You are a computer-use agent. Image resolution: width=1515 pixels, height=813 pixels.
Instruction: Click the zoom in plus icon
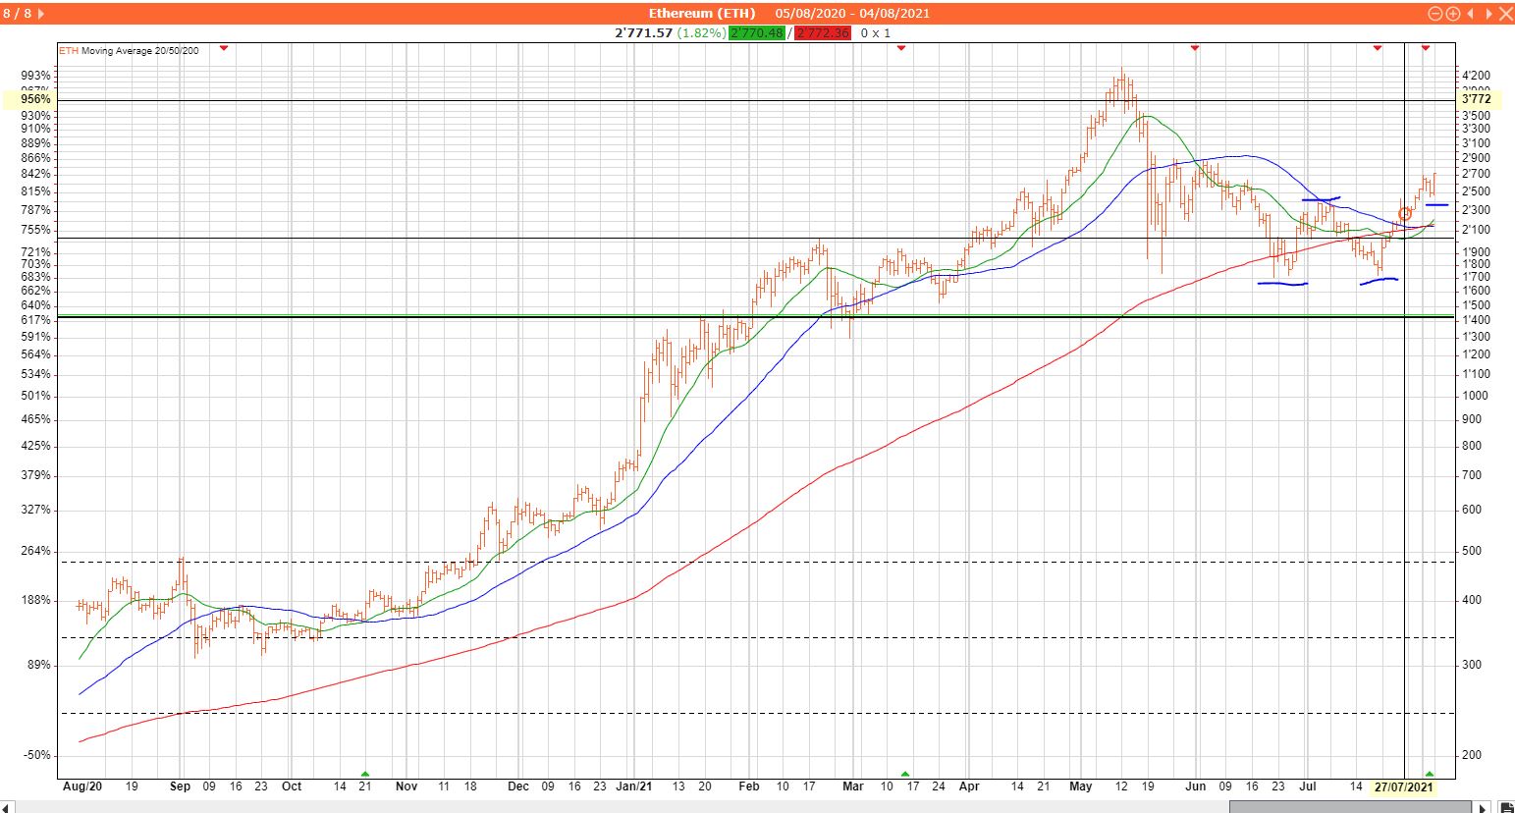pos(1452,14)
